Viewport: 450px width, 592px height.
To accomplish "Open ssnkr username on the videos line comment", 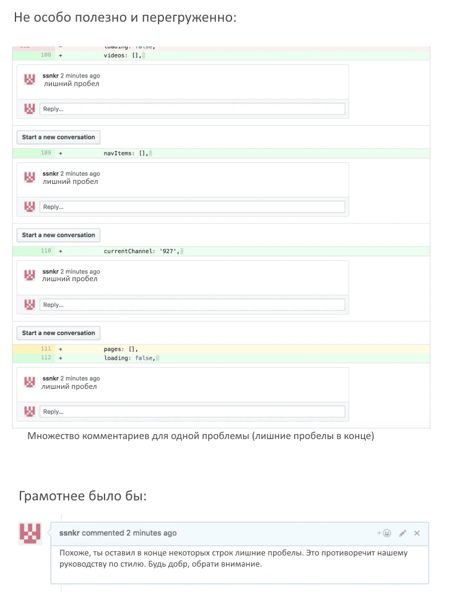I will pos(50,76).
